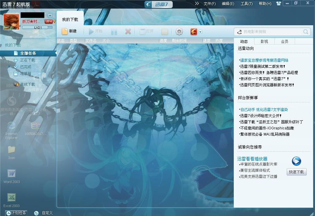Sort by 文件名 column header
315x216 pixels.
(91, 41)
